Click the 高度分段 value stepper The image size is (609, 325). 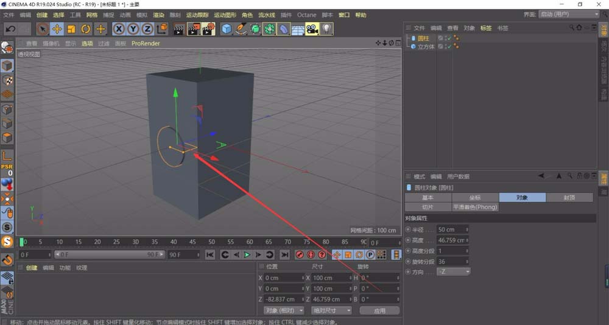coord(467,251)
